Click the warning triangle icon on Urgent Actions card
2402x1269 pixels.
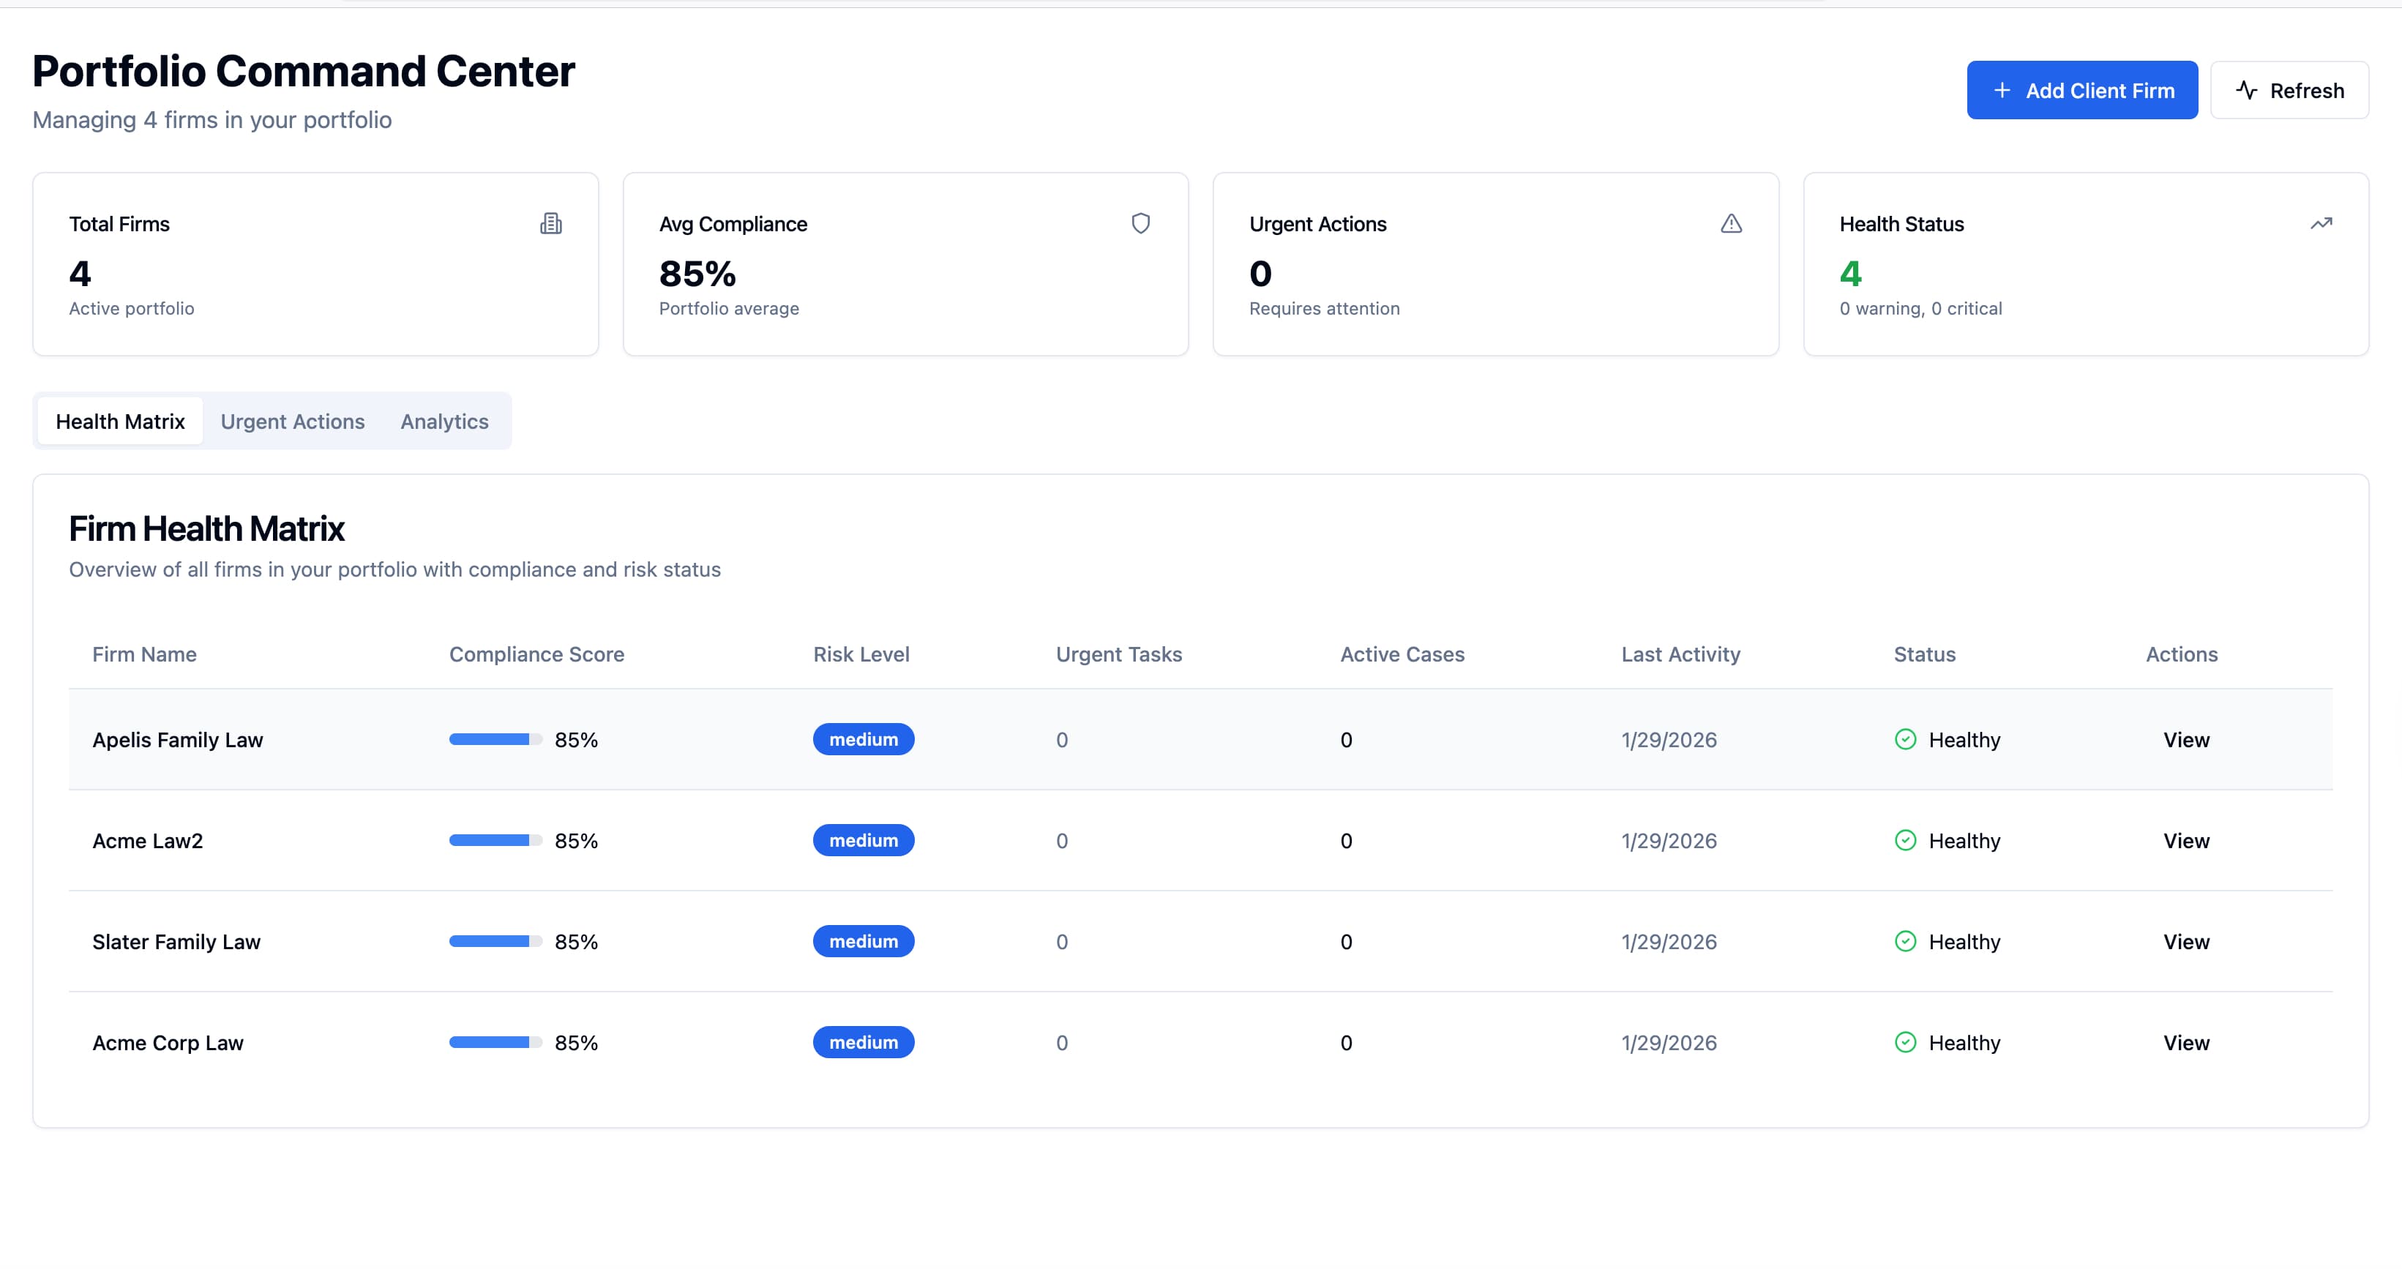coord(1731,224)
